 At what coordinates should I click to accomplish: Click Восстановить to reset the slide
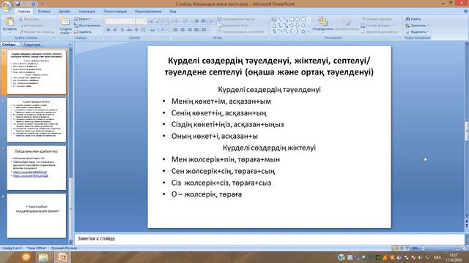point(87,26)
